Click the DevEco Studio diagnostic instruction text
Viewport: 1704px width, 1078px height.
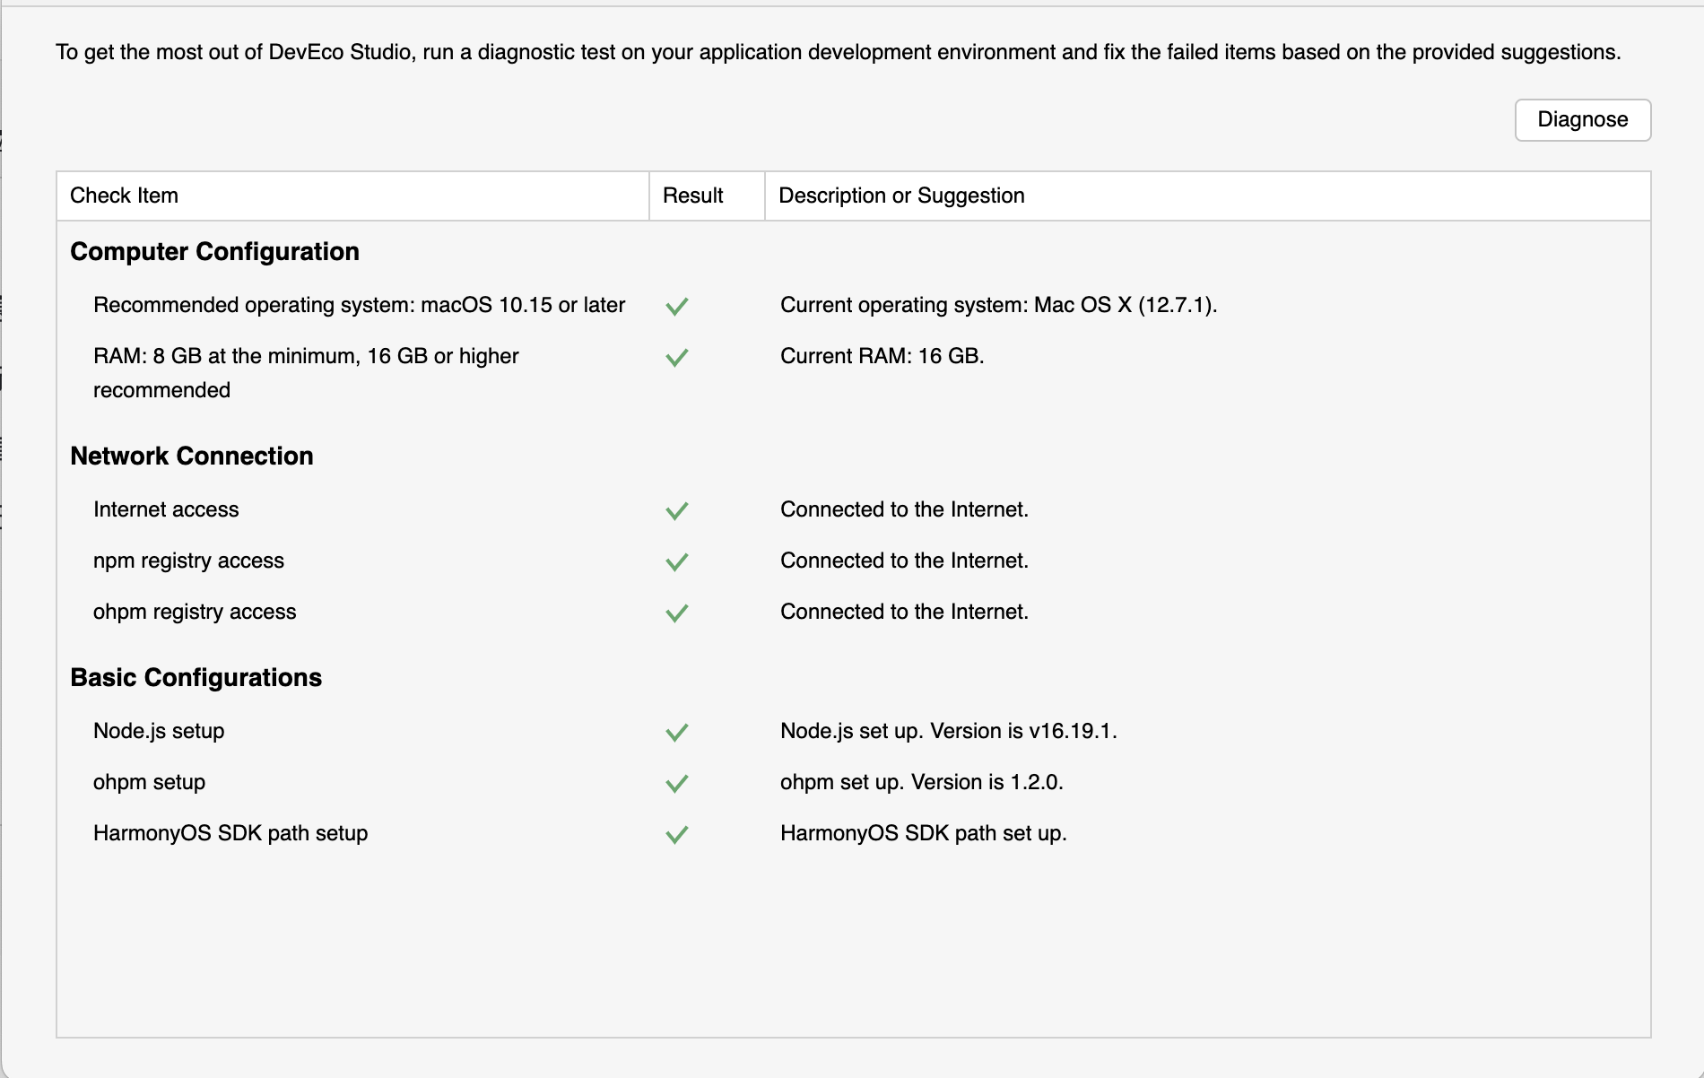point(839,52)
